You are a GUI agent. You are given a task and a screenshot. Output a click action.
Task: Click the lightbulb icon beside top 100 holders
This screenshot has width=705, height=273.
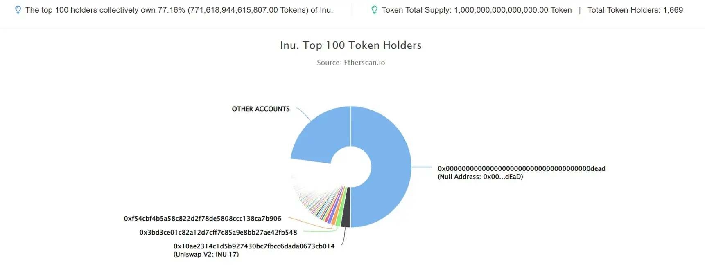(x=18, y=10)
